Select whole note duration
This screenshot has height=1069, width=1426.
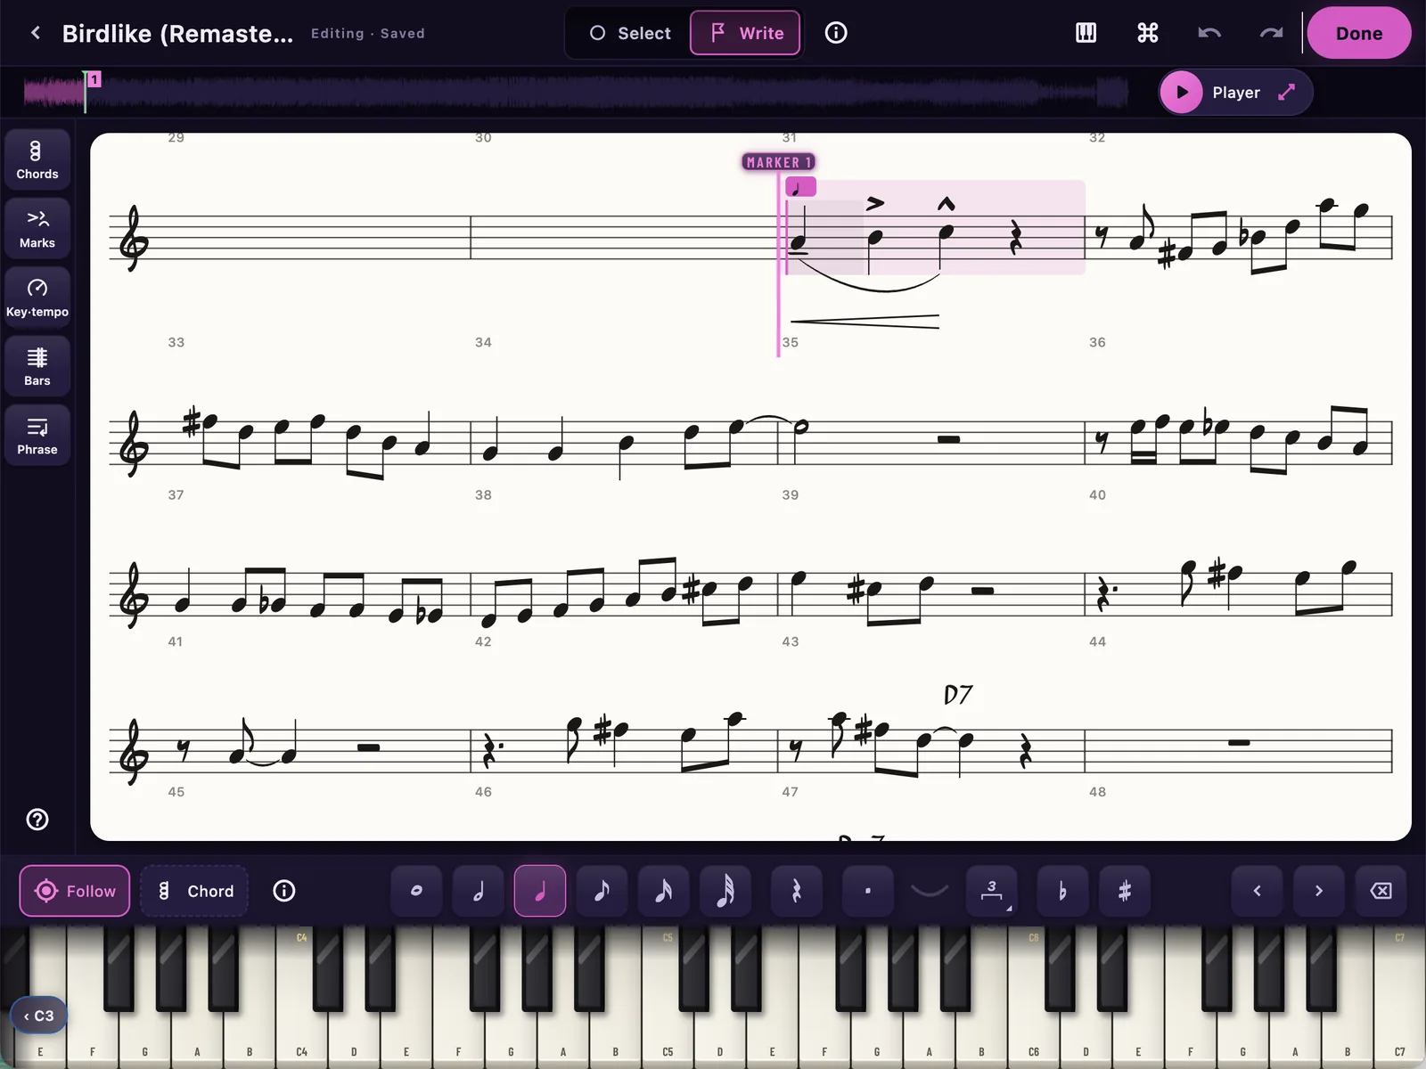pyautogui.click(x=416, y=891)
